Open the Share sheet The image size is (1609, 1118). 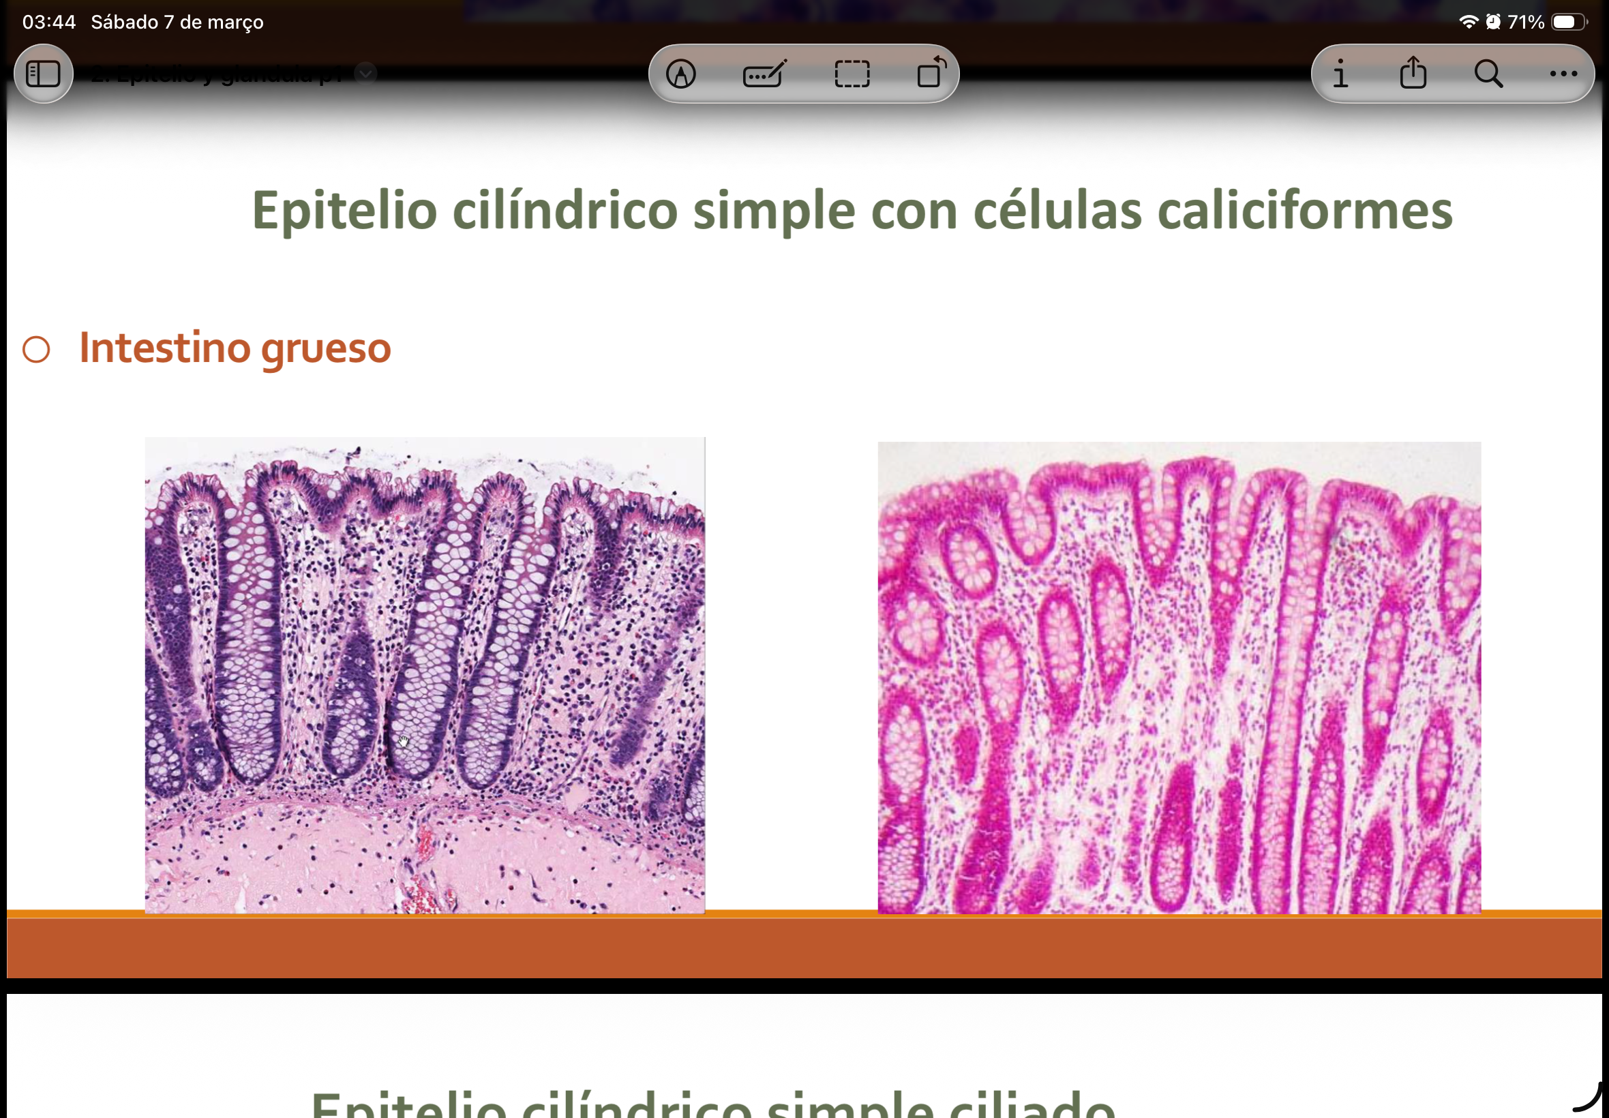(x=1414, y=74)
